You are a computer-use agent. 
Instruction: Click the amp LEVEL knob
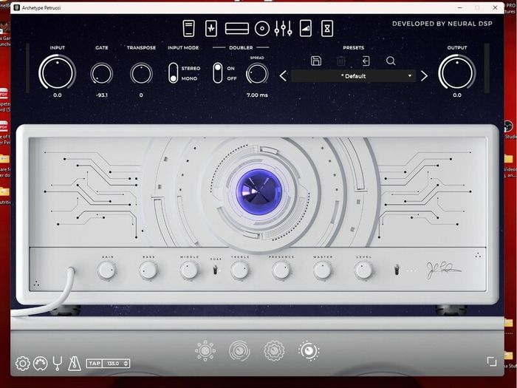pos(363,270)
